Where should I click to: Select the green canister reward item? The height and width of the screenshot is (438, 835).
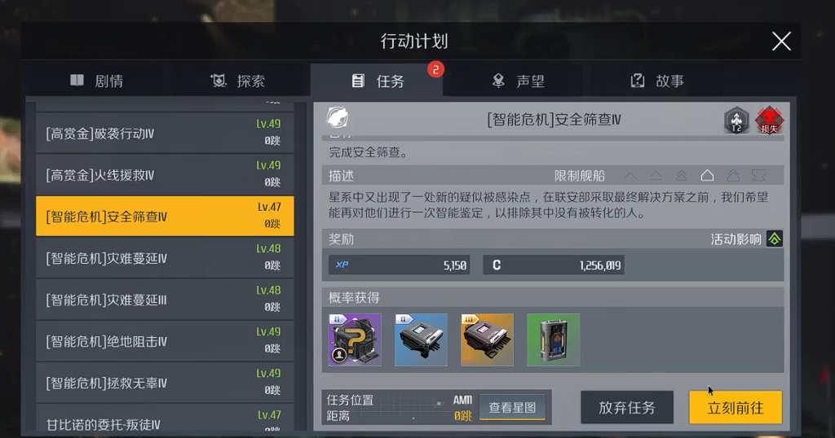click(554, 339)
